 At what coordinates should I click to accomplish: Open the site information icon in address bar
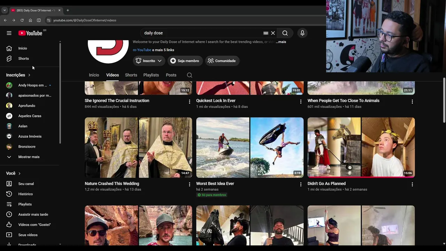pyautogui.click(x=48, y=20)
